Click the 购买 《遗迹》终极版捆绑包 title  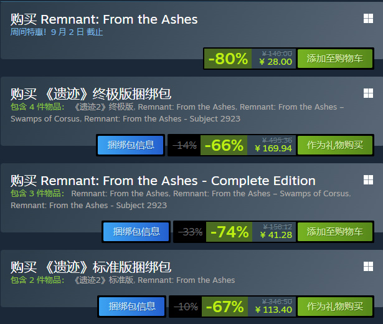click(91, 94)
